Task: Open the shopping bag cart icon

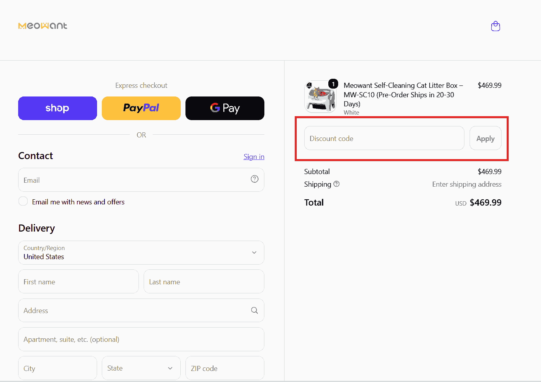Action: pos(496,26)
